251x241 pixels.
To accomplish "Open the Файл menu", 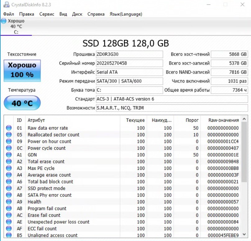I will point(9,14).
